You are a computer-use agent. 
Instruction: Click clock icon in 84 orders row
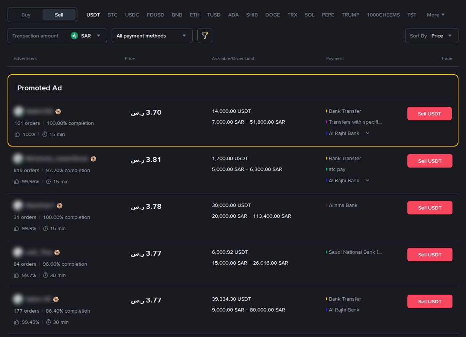pyautogui.click(x=45, y=275)
